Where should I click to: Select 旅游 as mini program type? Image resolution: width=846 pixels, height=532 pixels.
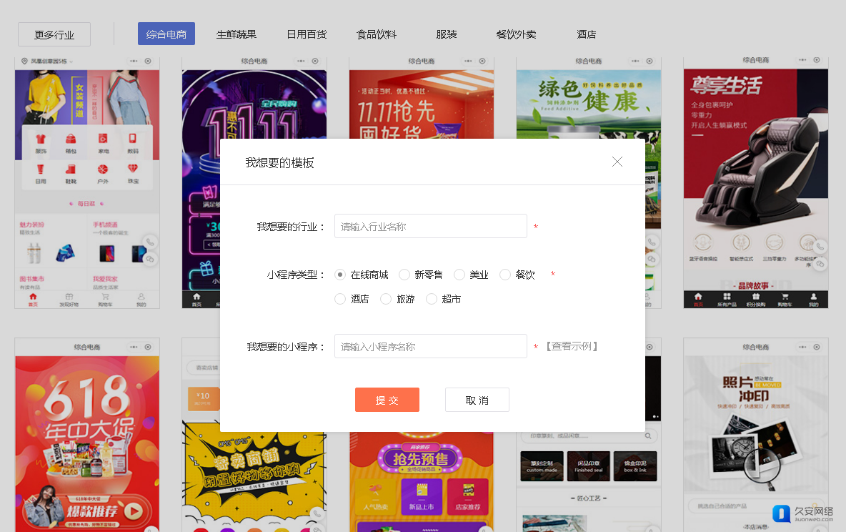(386, 299)
